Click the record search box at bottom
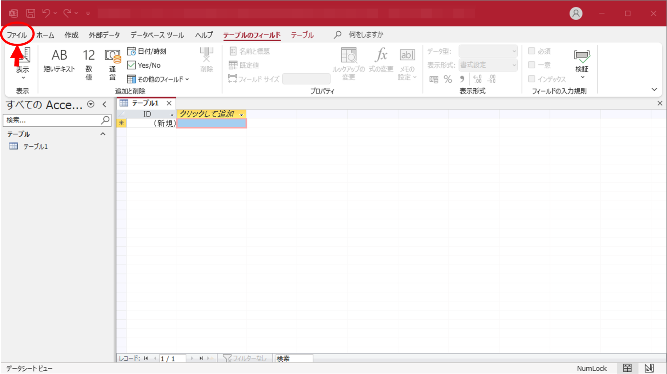Screen dimensions: 667x374 click(294, 358)
